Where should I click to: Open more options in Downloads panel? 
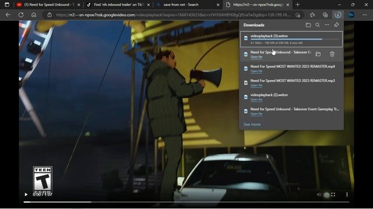click(x=327, y=25)
